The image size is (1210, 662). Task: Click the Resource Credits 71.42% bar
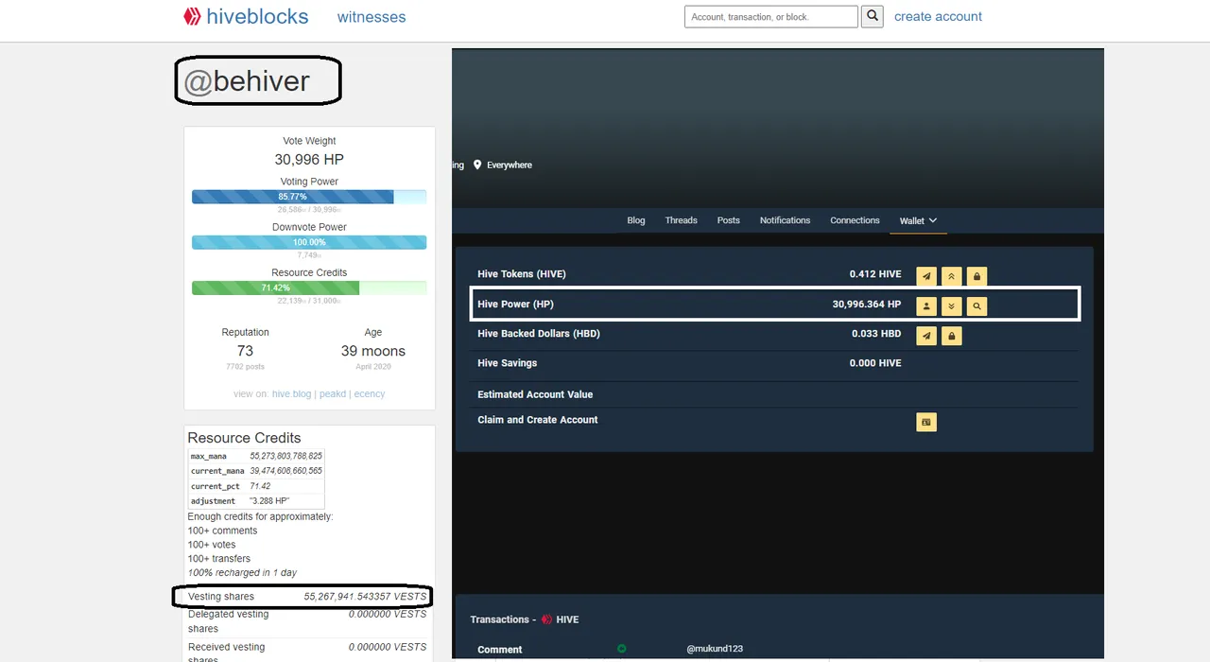[309, 287]
